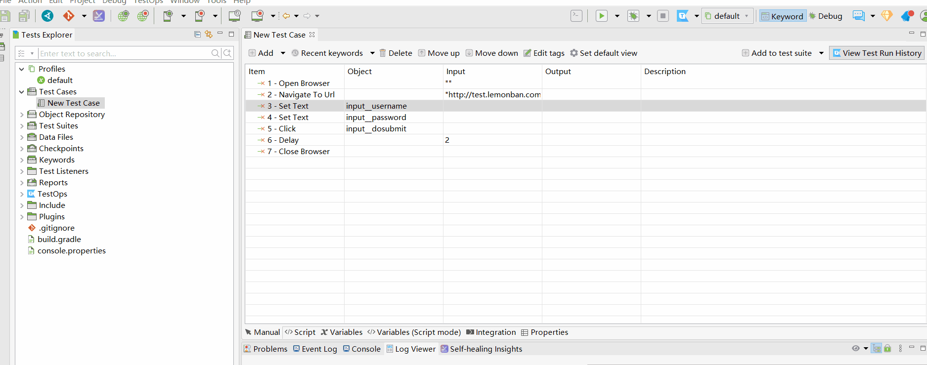
Task: Click the Tests Explorer search field
Action: [124, 53]
